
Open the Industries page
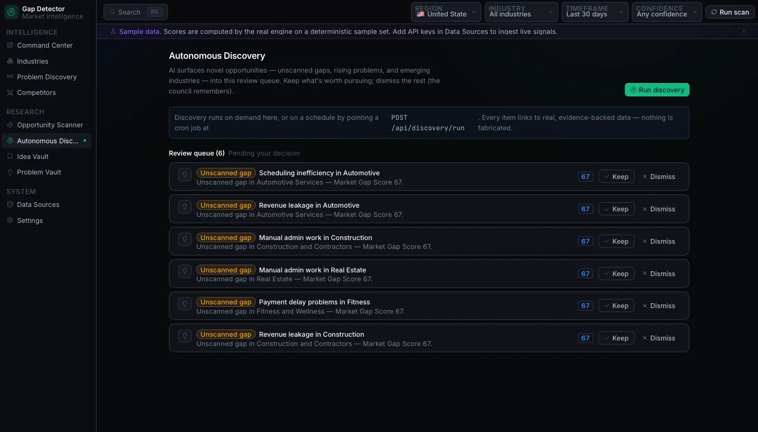tap(46, 61)
